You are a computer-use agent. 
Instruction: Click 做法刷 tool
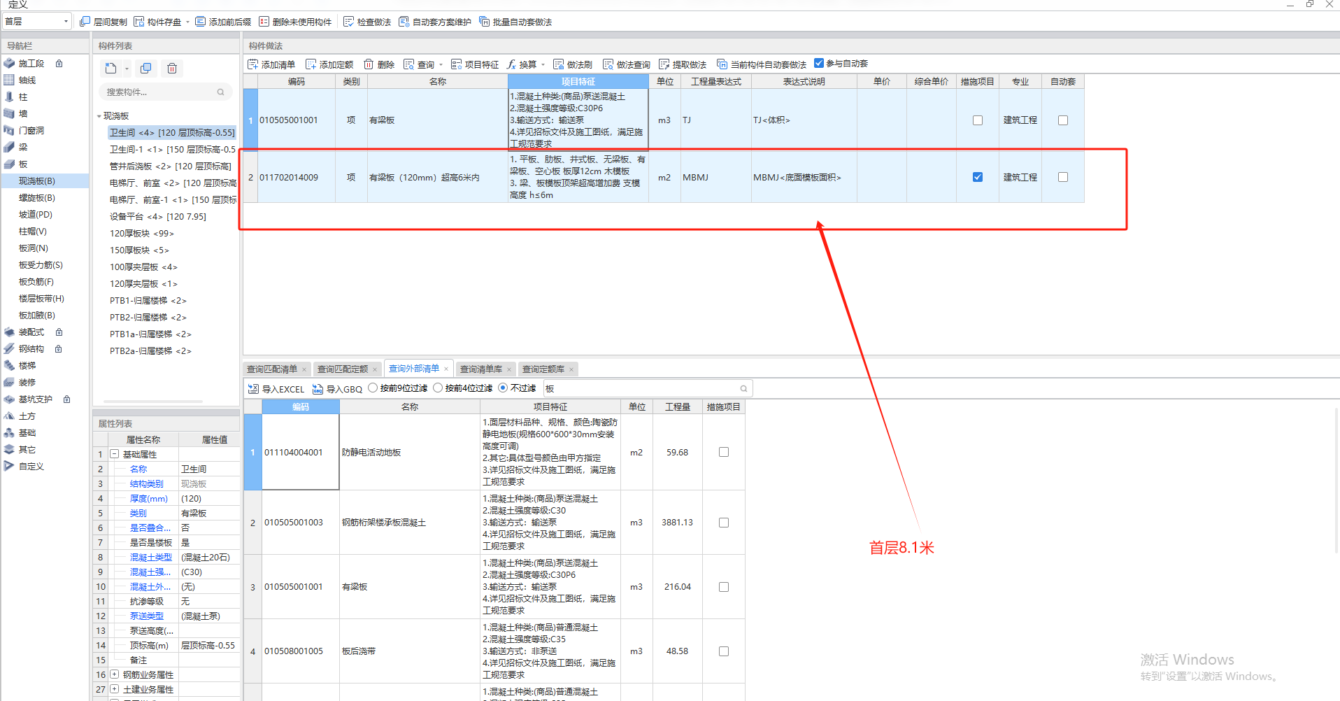click(573, 64)
